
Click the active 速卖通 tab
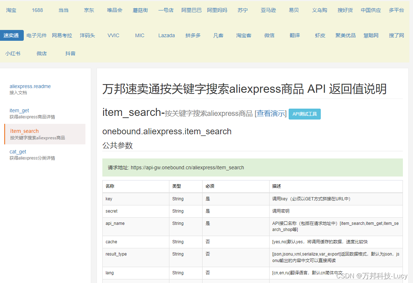[11, 35]
